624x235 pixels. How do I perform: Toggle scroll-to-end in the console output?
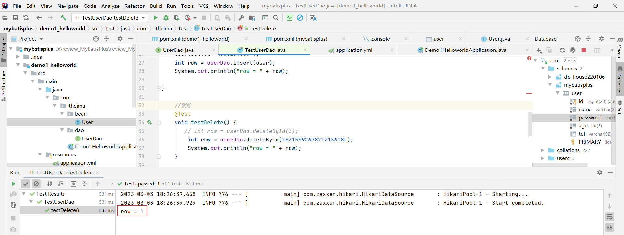click(610, 228)
